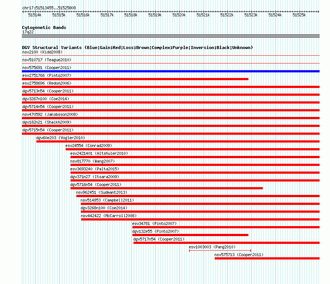Screen dimensions: 330x284
Task: Select dgv5715n54 (Cooper2011) label
Action: 48,130
